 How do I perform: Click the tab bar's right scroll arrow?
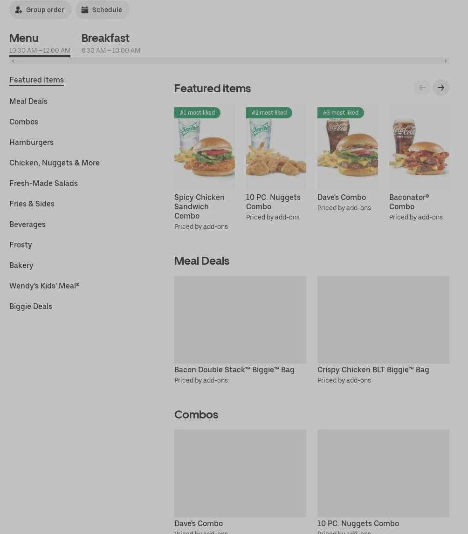446,61
